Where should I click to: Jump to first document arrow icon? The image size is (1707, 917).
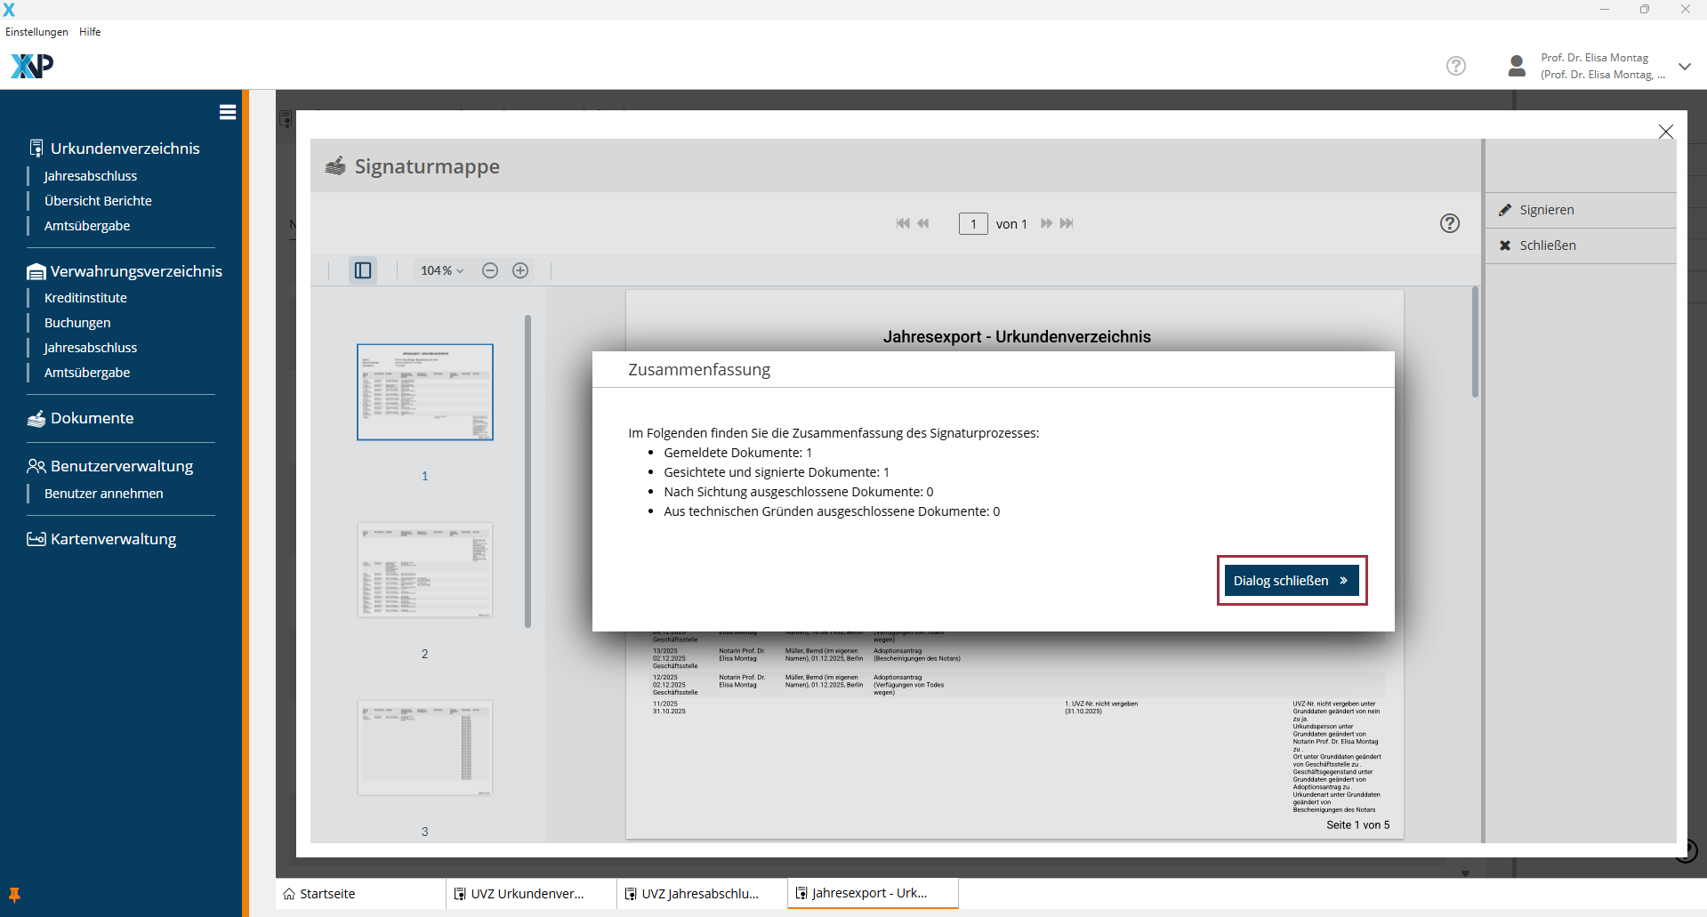pyautogui.click(x=903, y=223)
